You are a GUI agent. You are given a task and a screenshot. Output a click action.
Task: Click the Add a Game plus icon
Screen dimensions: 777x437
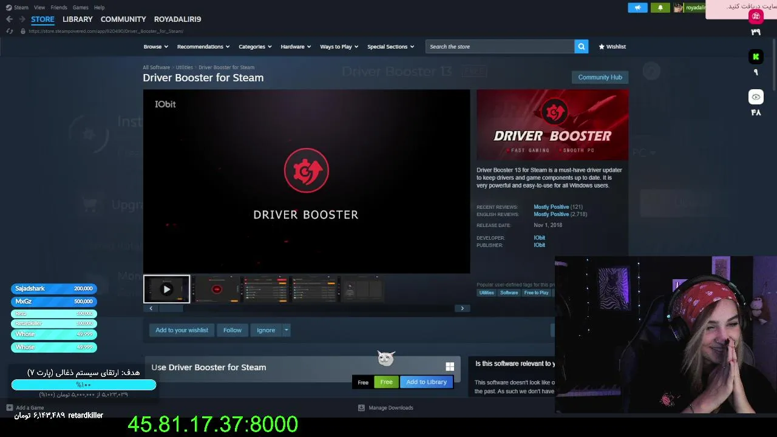click(x=9, y=408)
